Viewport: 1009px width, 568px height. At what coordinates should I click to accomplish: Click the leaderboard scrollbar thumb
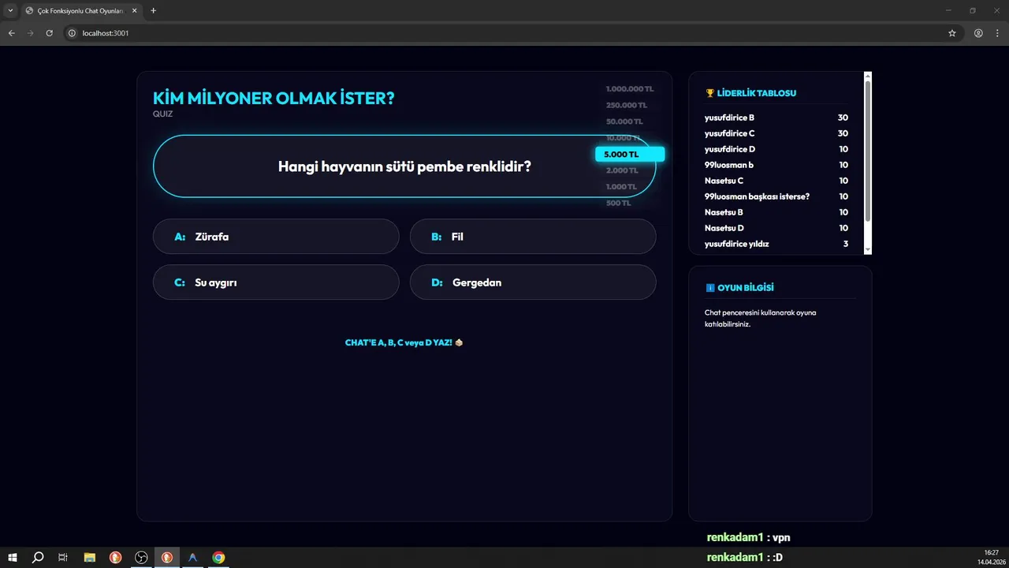[x=868, y=150]
